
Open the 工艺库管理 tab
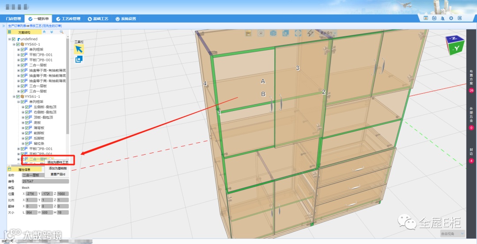tap(68, 19)
